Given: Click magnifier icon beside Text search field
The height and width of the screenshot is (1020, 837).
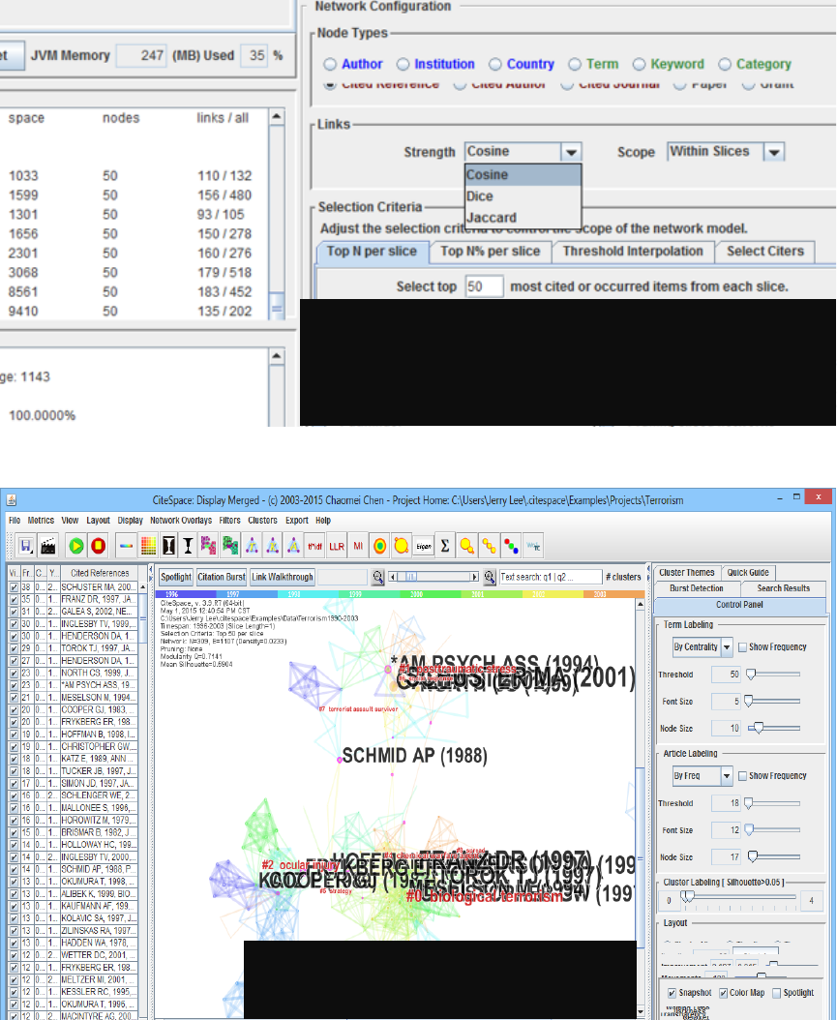Looking at the screenshot, I should tap(490, 577).
